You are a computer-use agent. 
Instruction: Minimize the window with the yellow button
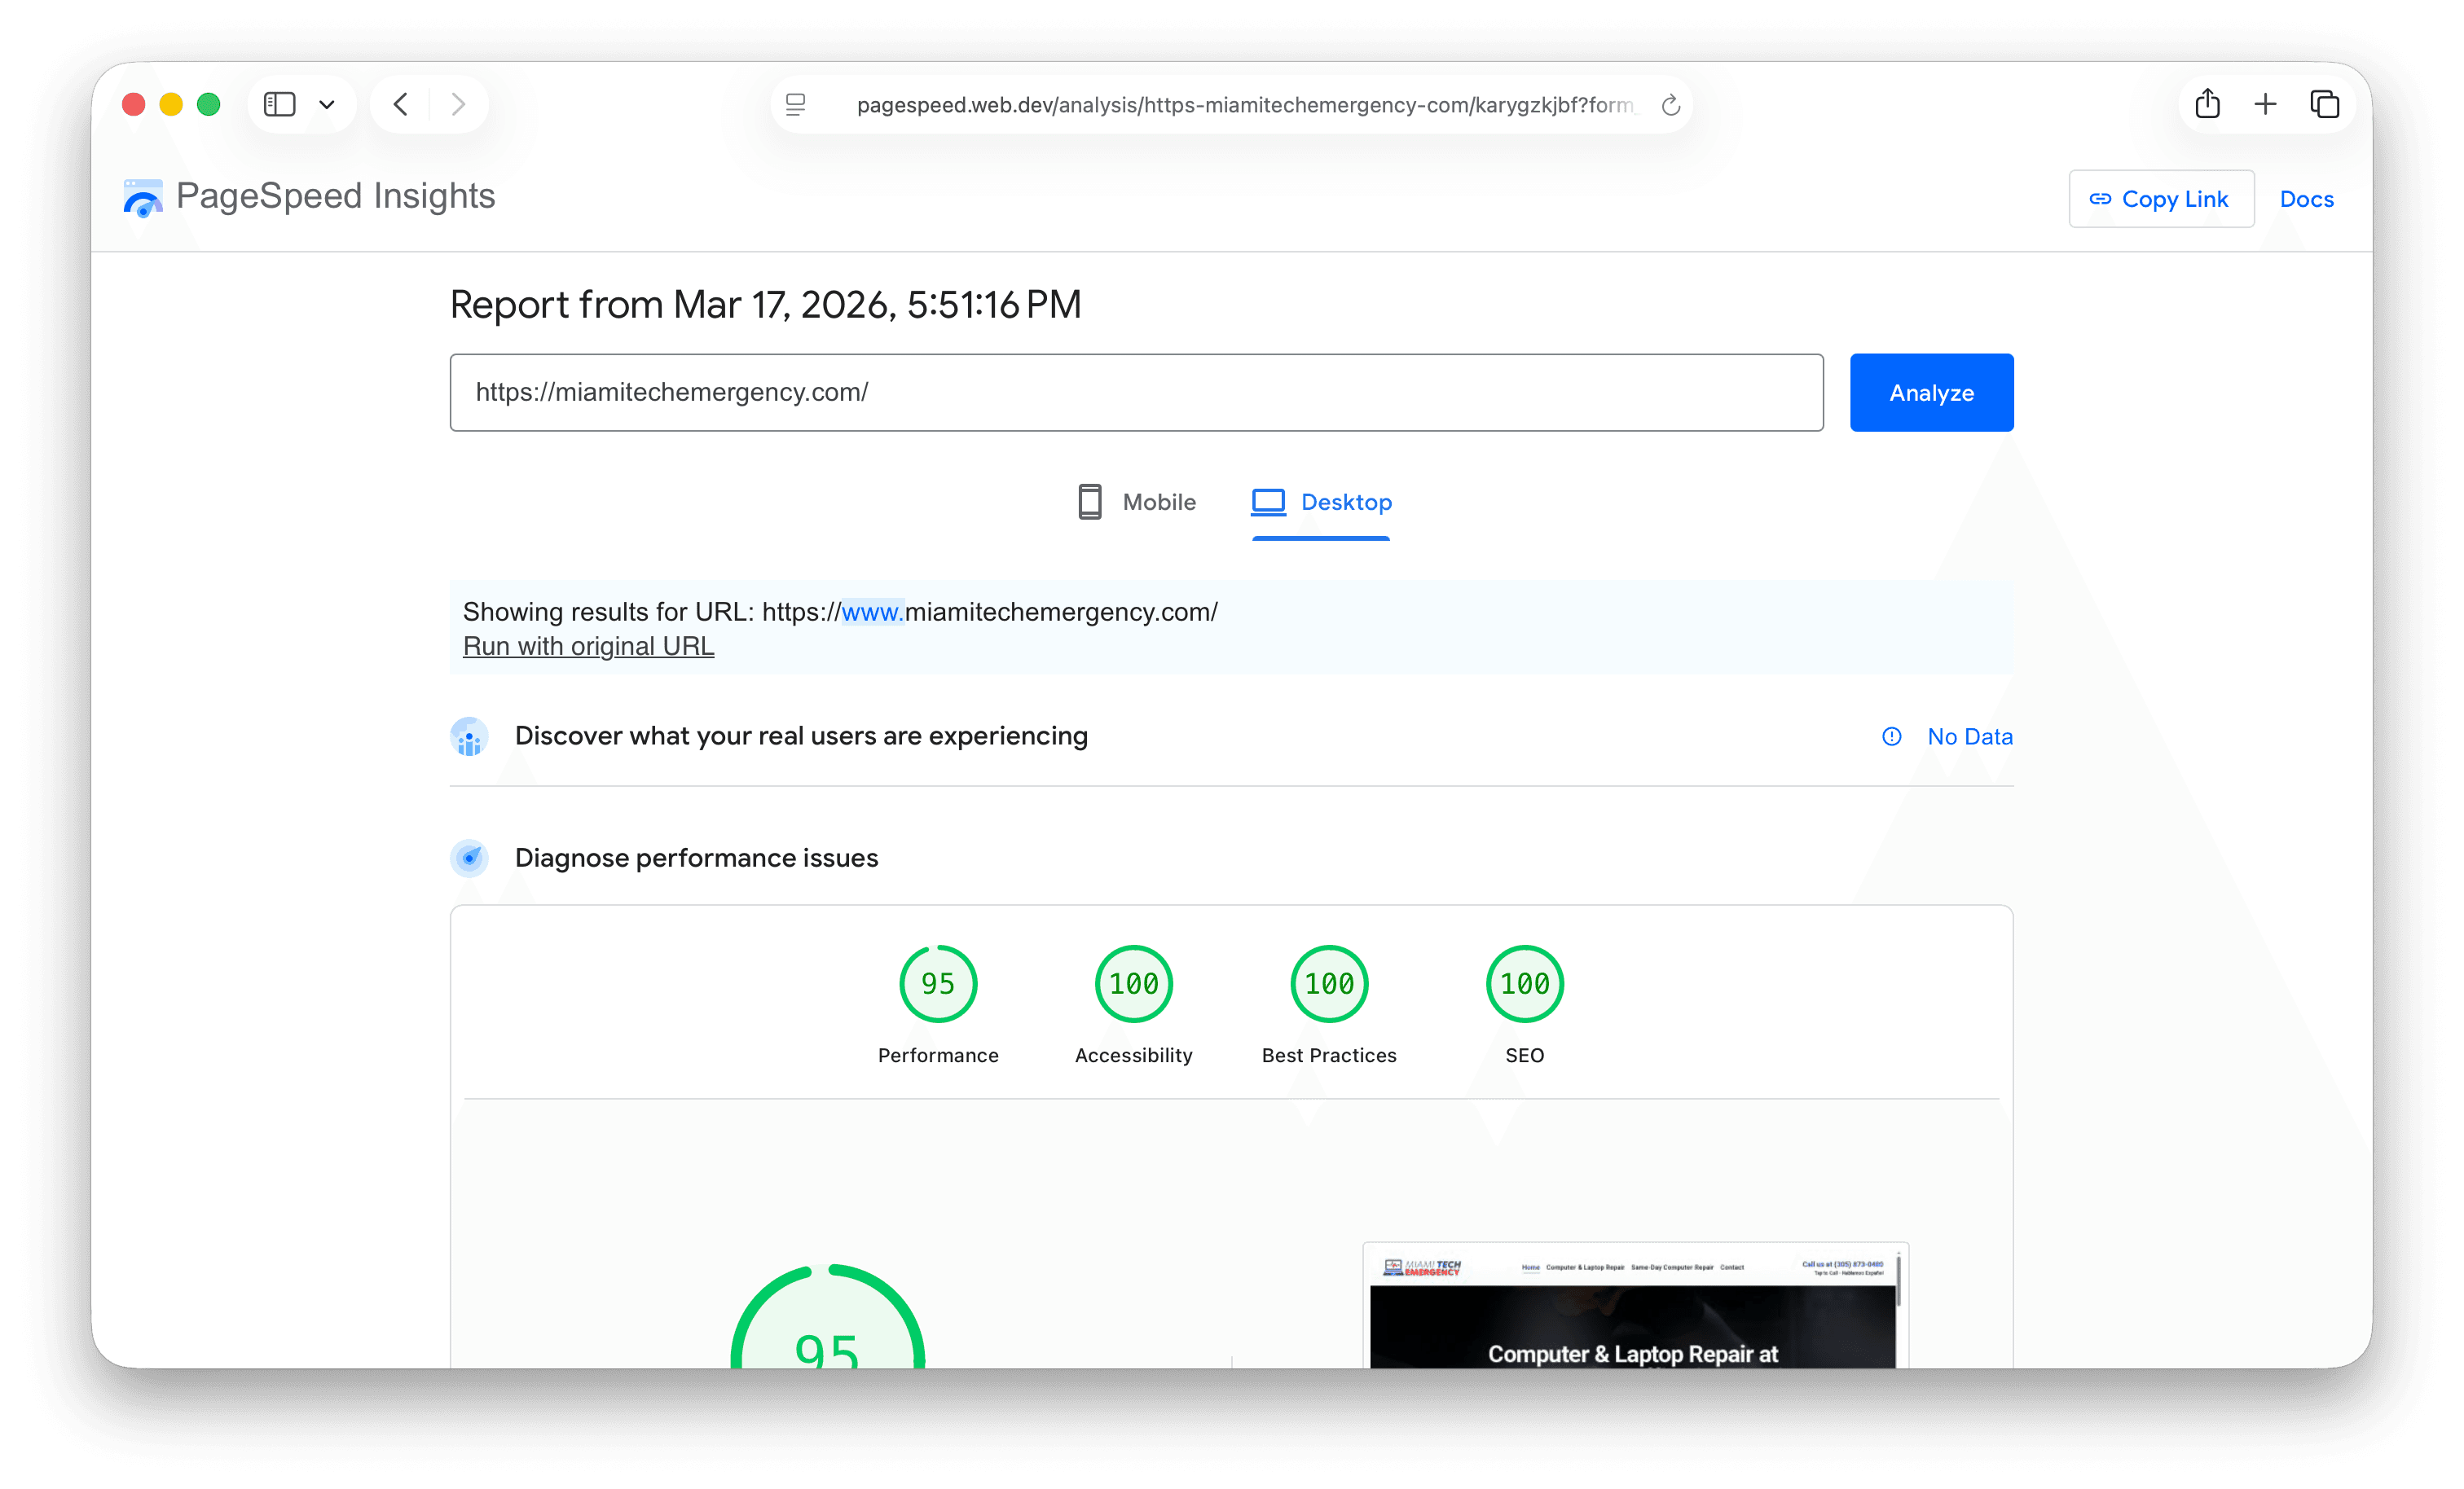(171, 104)
